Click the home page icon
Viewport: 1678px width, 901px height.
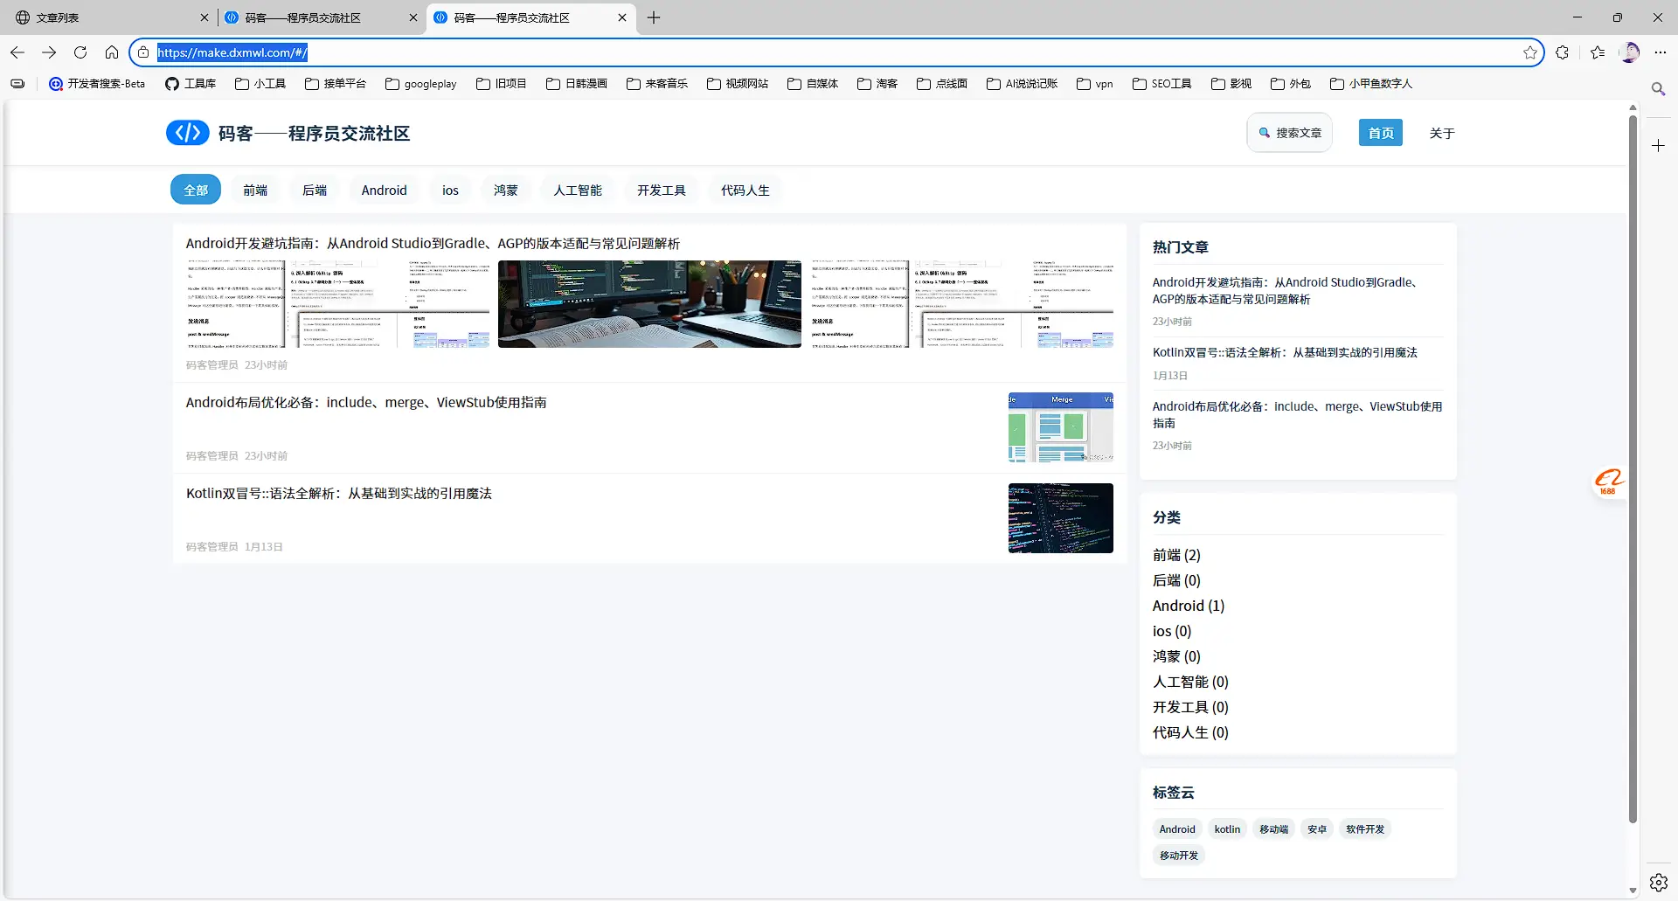click(112, 52)
